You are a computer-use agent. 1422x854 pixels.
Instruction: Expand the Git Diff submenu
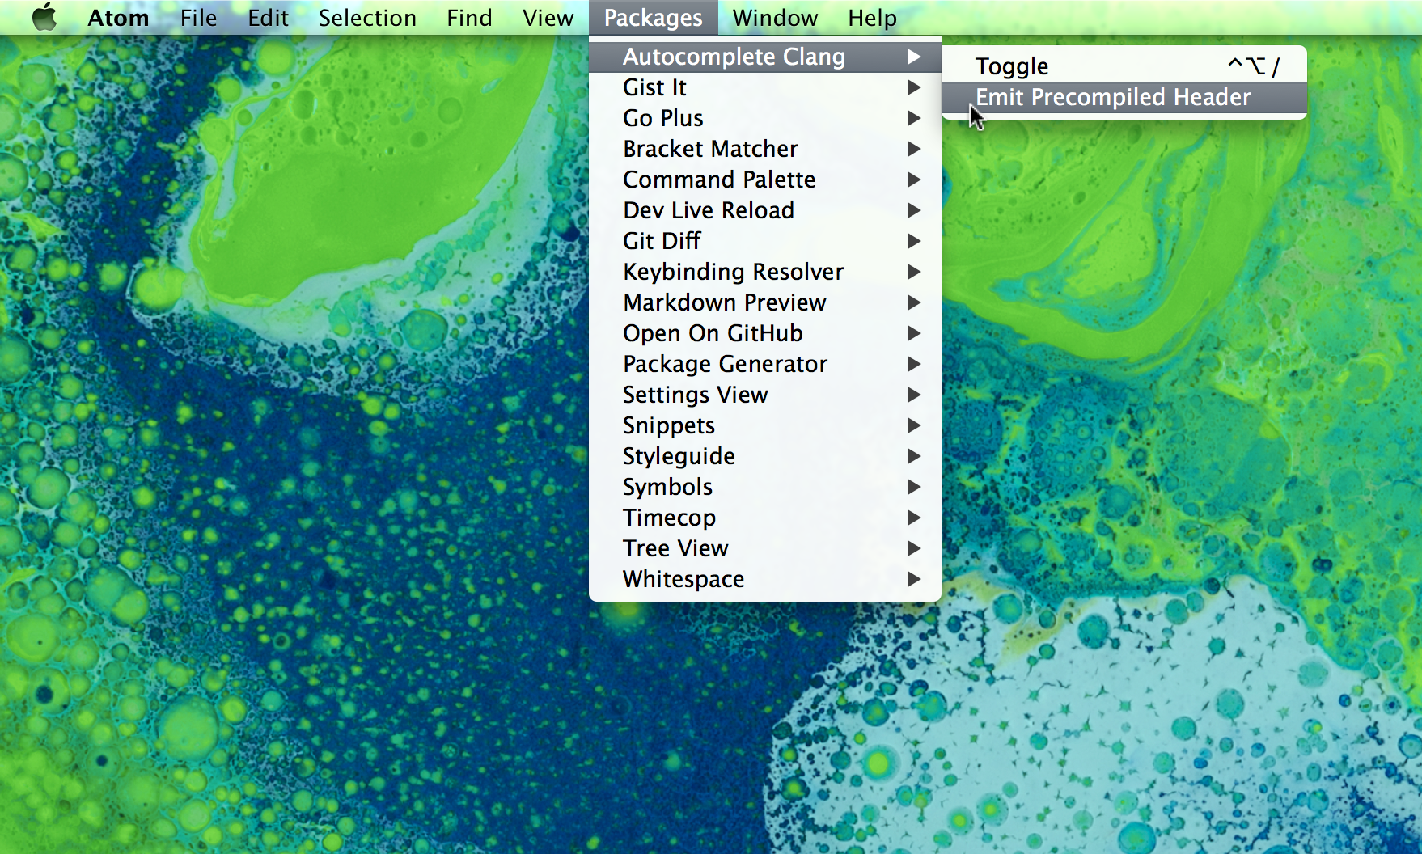point(765,241)
